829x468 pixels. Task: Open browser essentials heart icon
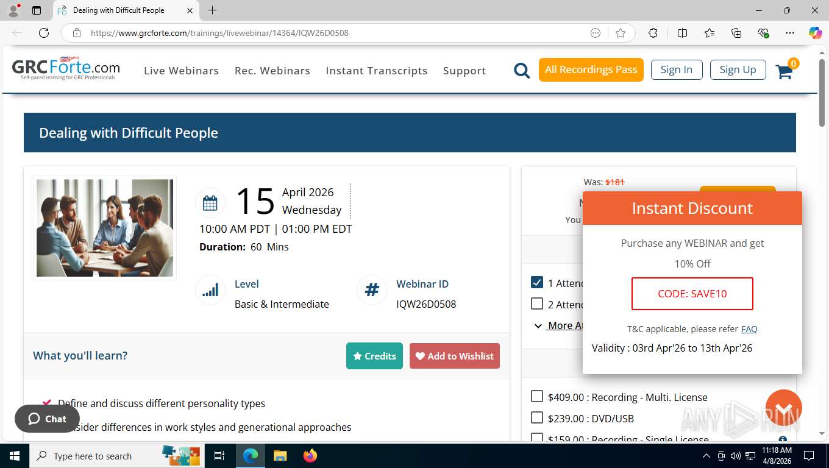pos(763,33)
